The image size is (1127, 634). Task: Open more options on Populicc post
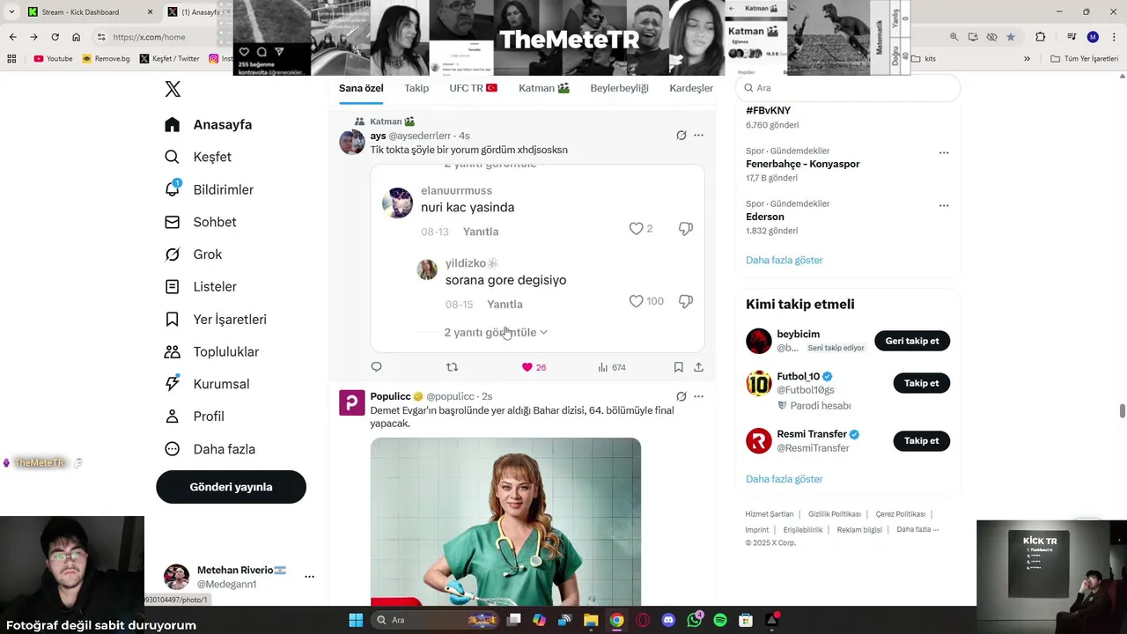698,396
